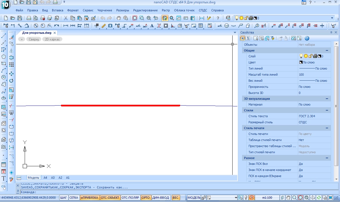Click the Масштаб типа линий value 100
Image resolution: width=340 pixels, height=202 pixels.
(x=314, y=75)
